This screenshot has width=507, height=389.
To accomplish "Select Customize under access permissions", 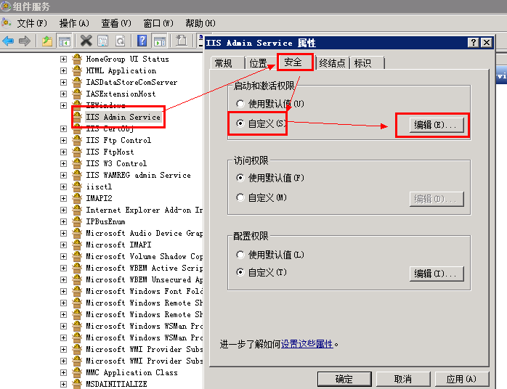I will pos(241,197).
